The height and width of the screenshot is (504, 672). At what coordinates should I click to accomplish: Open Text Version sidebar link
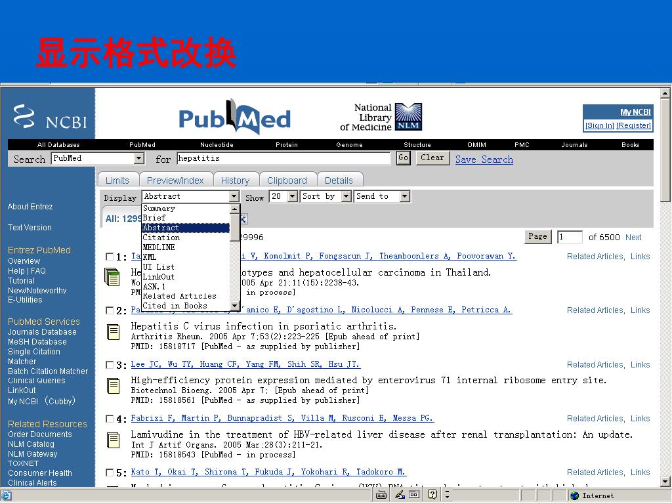30,228
